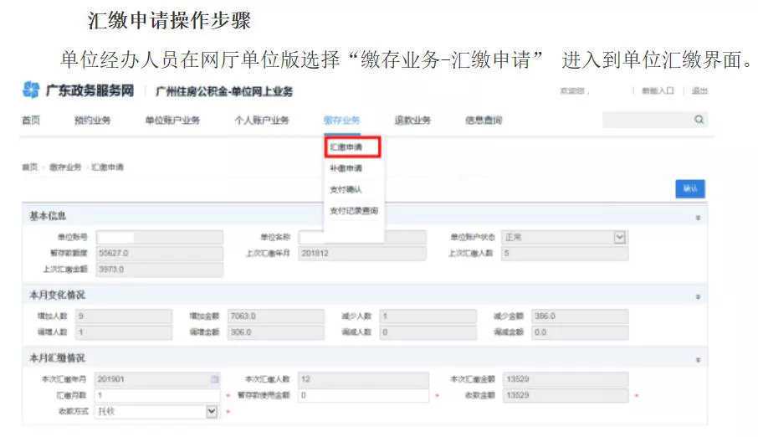Click the search magnifier icon

tap(699, 121)
